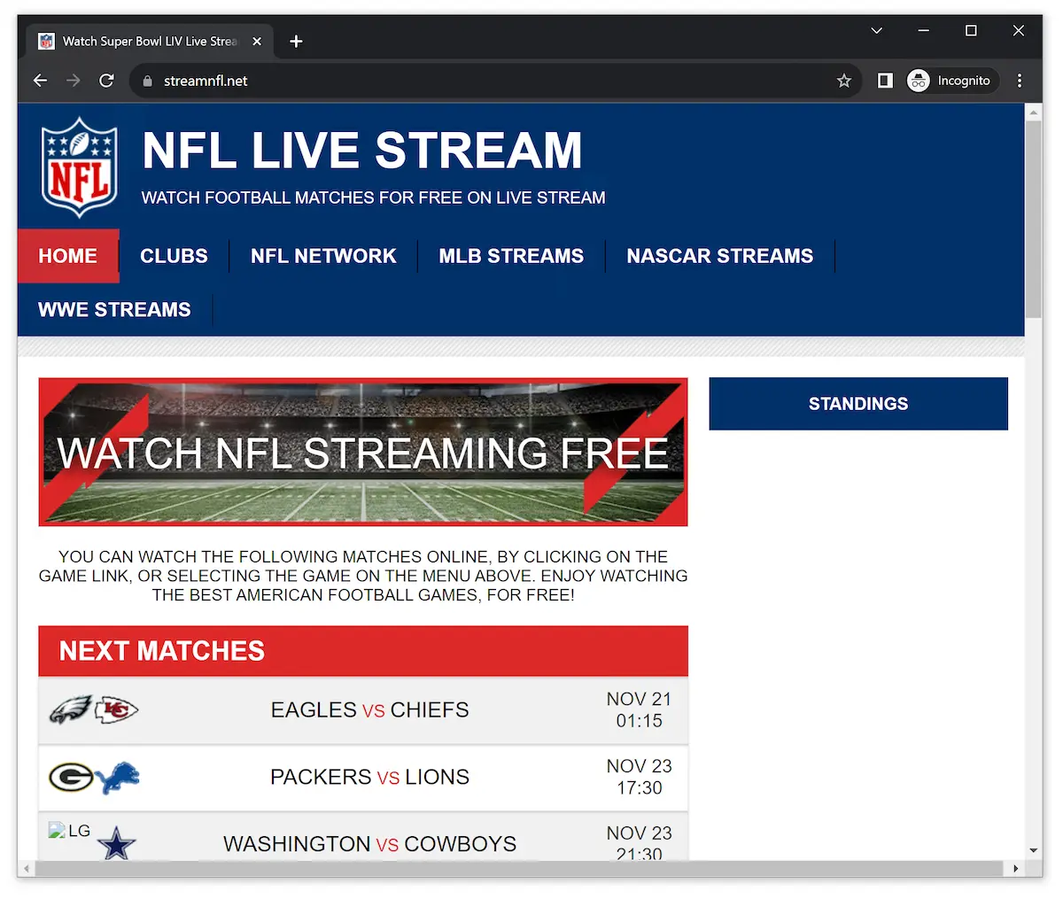Reload the page with the refresh icon
Screen dimensions: 1063x899
click(x=106, y=81)
